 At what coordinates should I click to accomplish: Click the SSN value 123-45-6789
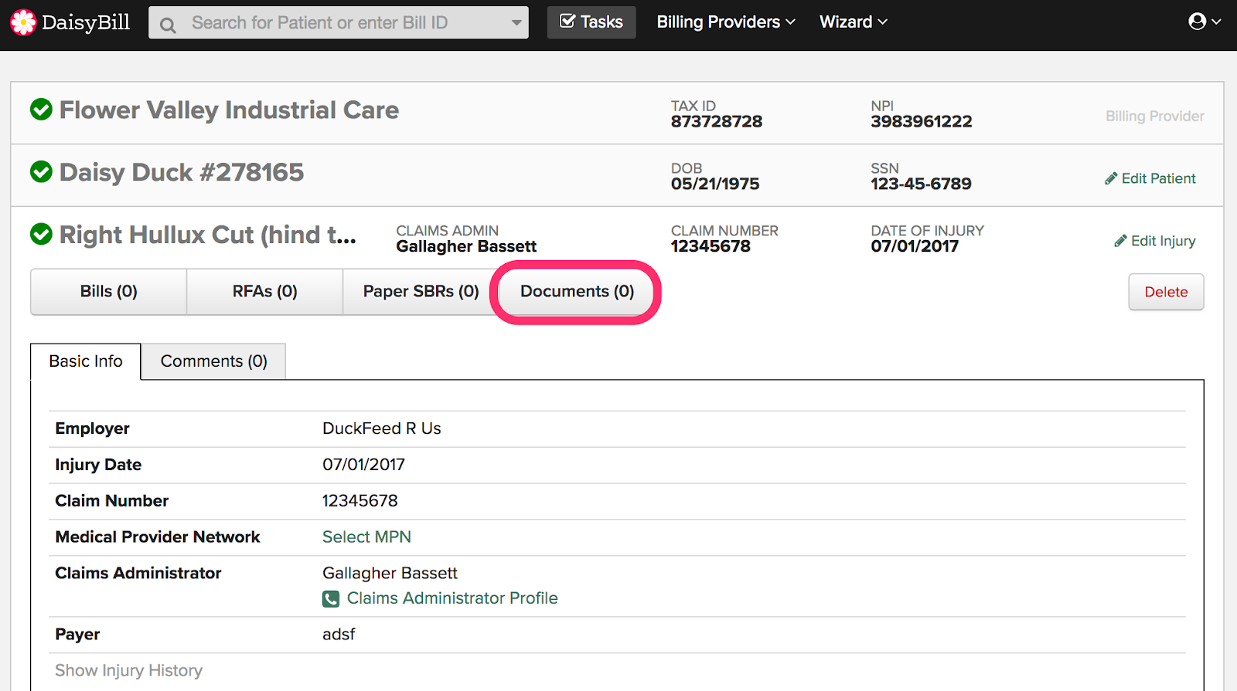pos(921,184)
